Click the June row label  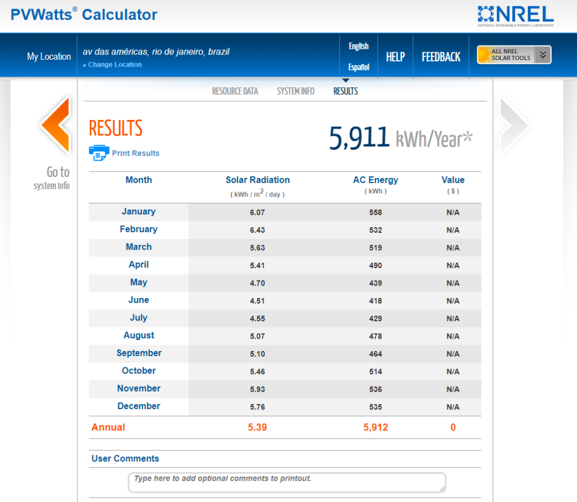point(139,300)
